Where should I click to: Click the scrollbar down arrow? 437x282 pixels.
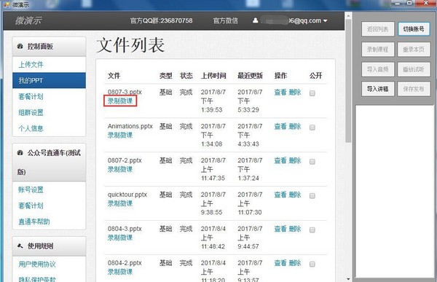(x=348, y=278)
